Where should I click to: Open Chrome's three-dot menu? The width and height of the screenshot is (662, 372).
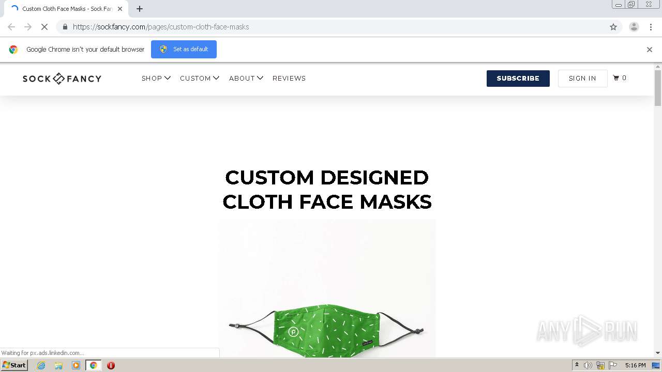(x=651, y=27)
